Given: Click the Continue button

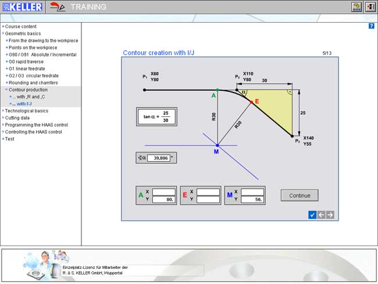Looking at the screenshot, I should point(299,196).
